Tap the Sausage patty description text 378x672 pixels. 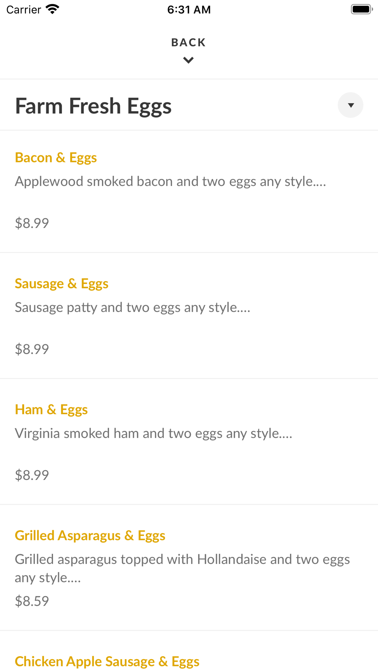click(132, 307)
